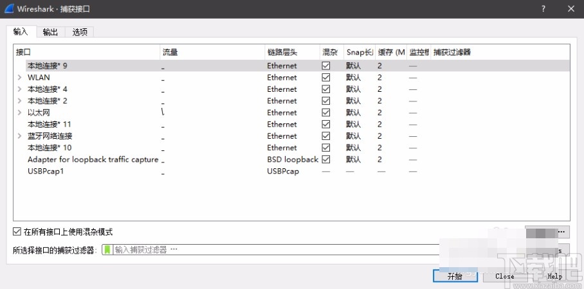Click the 输入捕获过滤器 input field
The width and height of the screenshot is (584, 289).
(x=276, y=250)
